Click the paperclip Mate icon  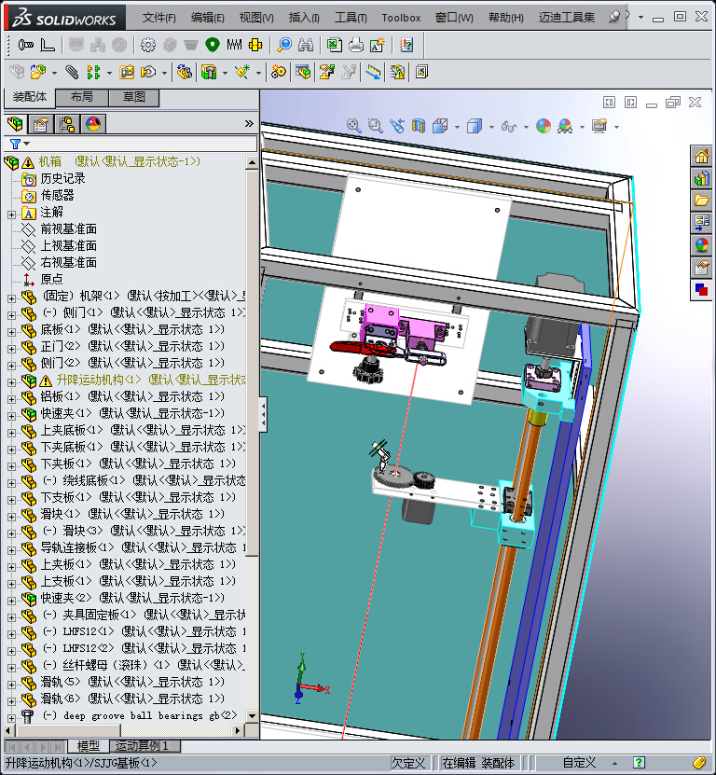point(72,72)
